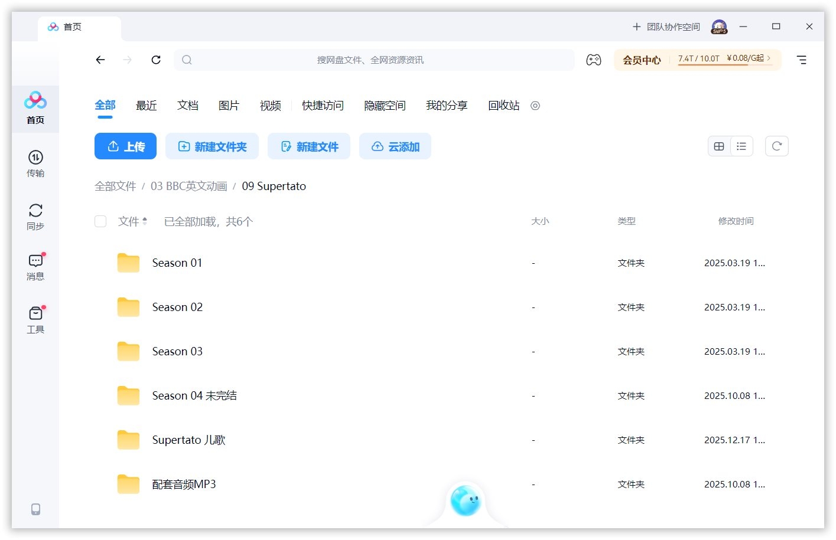Expand the storage pricing arrow next to ¥0.08/G起
Screen dimensions: 836x540
769,60
